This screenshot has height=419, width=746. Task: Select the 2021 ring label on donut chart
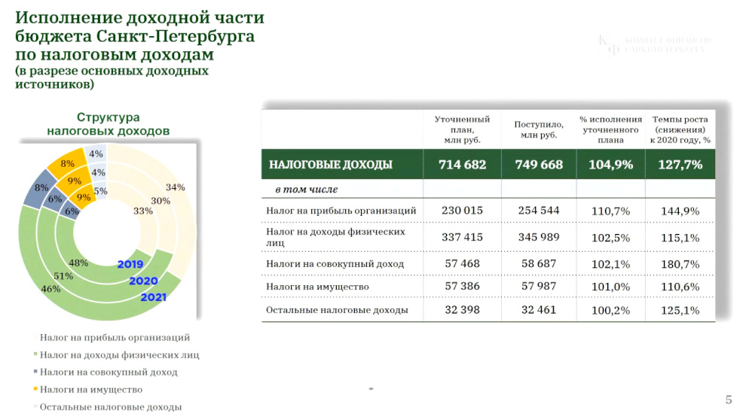(x=153, y=297)
